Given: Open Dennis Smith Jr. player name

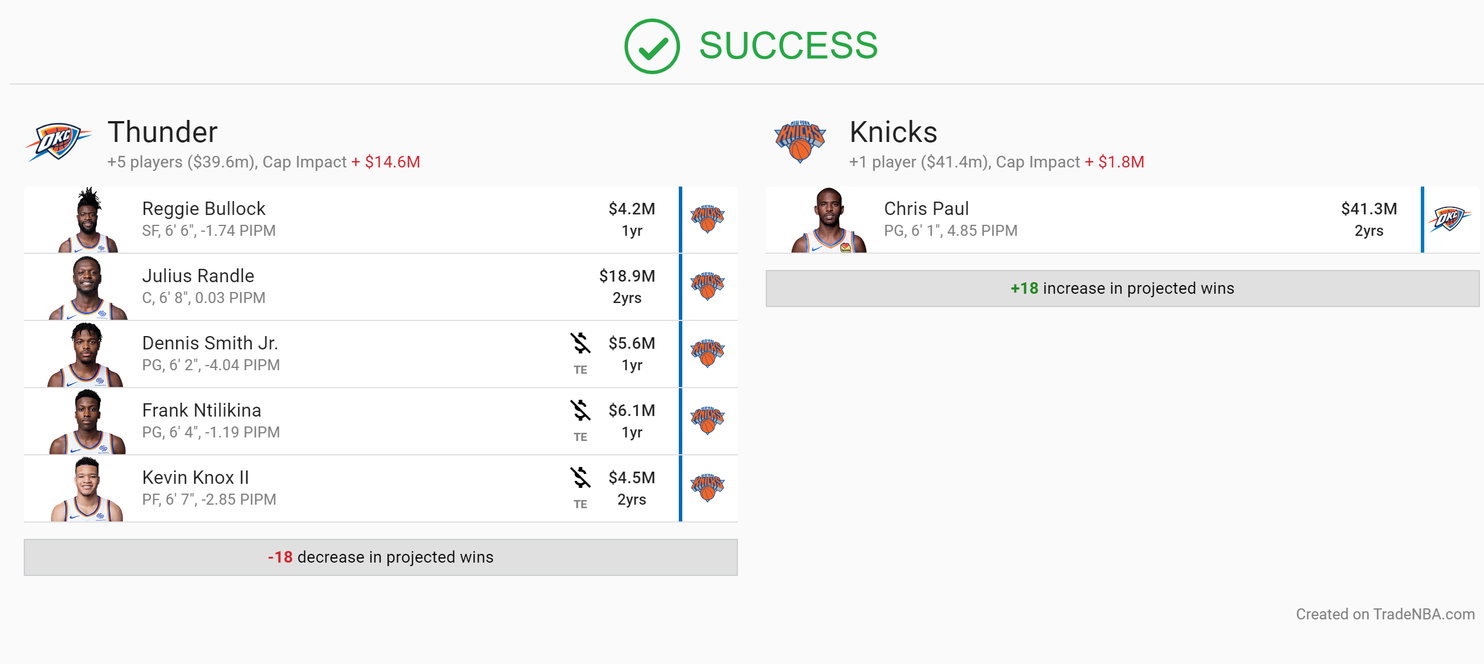Looking at the screenshot, I should tap(210, 343).
